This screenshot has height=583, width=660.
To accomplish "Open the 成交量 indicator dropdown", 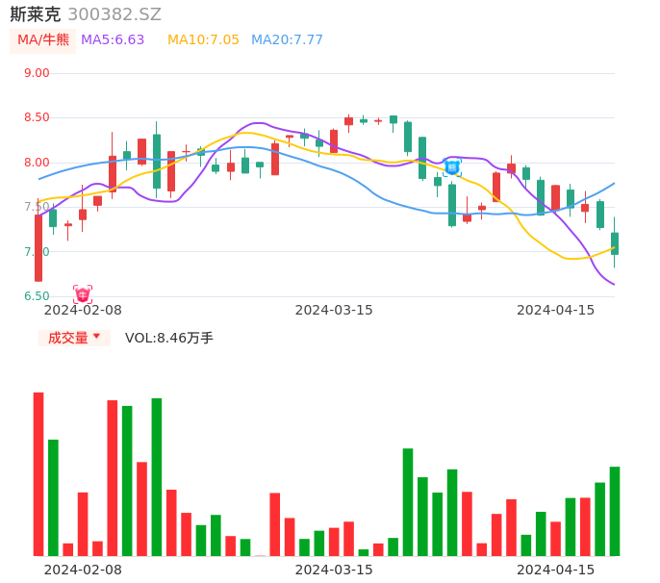I will coord(74,338).
